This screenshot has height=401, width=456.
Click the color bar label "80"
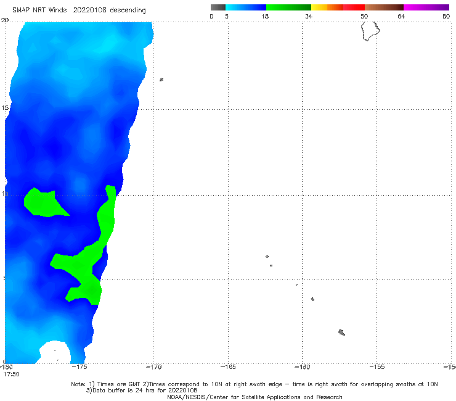pyautogui.click(x=446, y=16)
